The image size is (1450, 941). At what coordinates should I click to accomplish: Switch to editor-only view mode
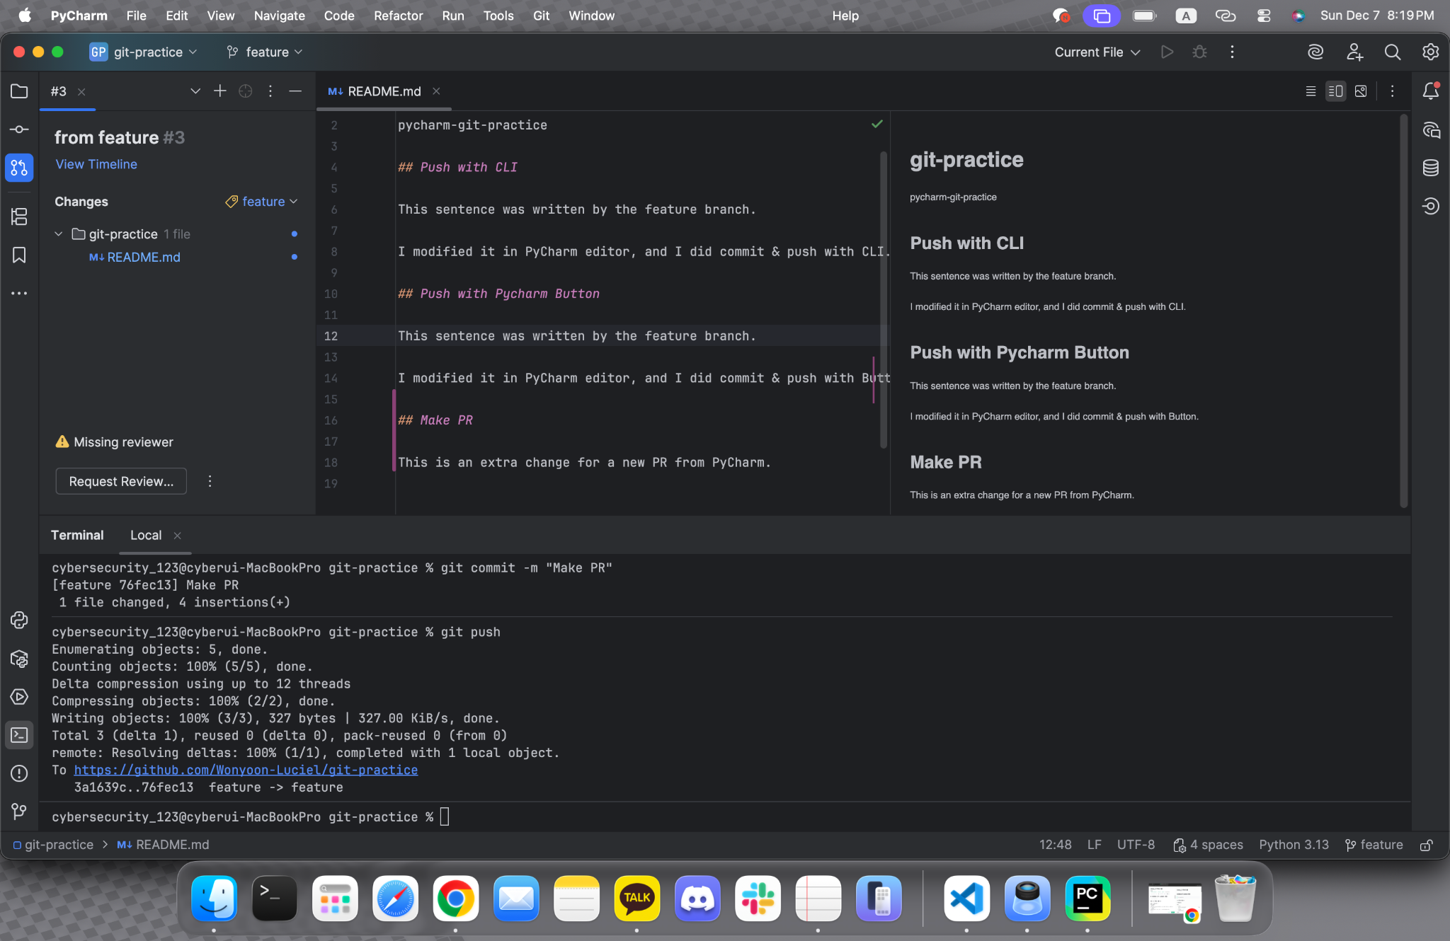(1311, 91)
